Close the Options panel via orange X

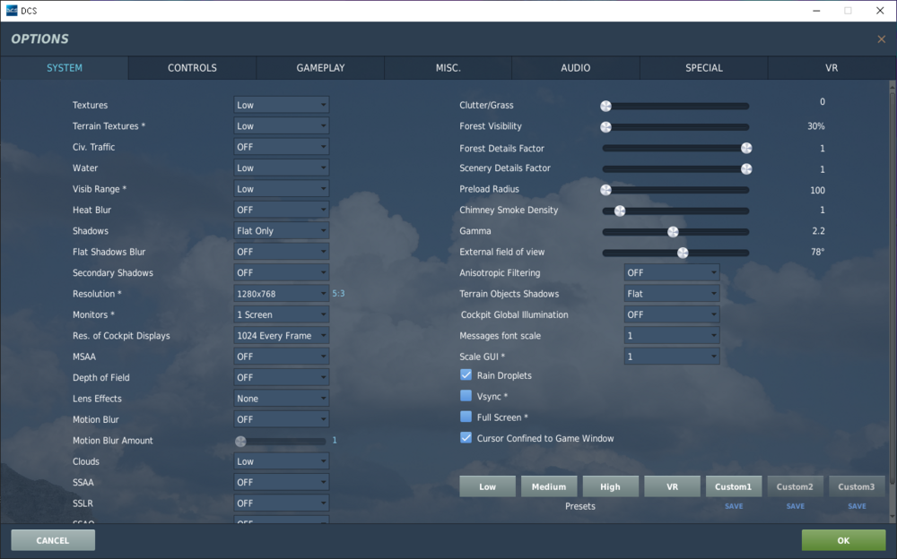coord(883,39)
